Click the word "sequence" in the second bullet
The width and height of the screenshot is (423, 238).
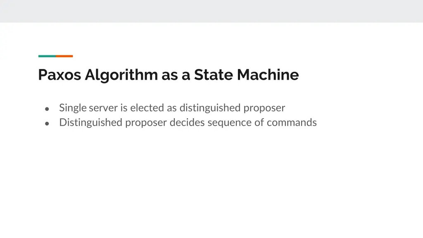[229, 123]
